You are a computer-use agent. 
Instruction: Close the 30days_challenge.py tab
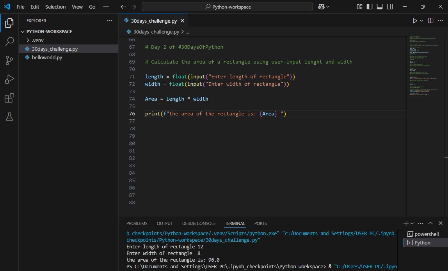pos(182,21)
